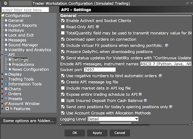Click the Apply button
This screenshot has width=193, height=139.
point(97,133)
